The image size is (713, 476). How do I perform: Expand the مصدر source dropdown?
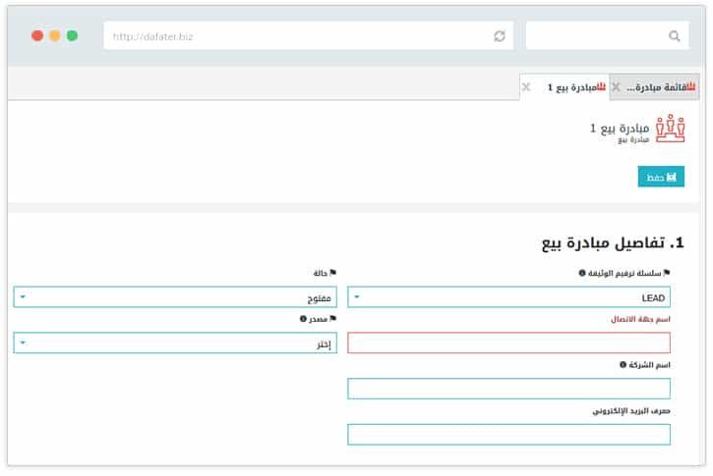175,343
